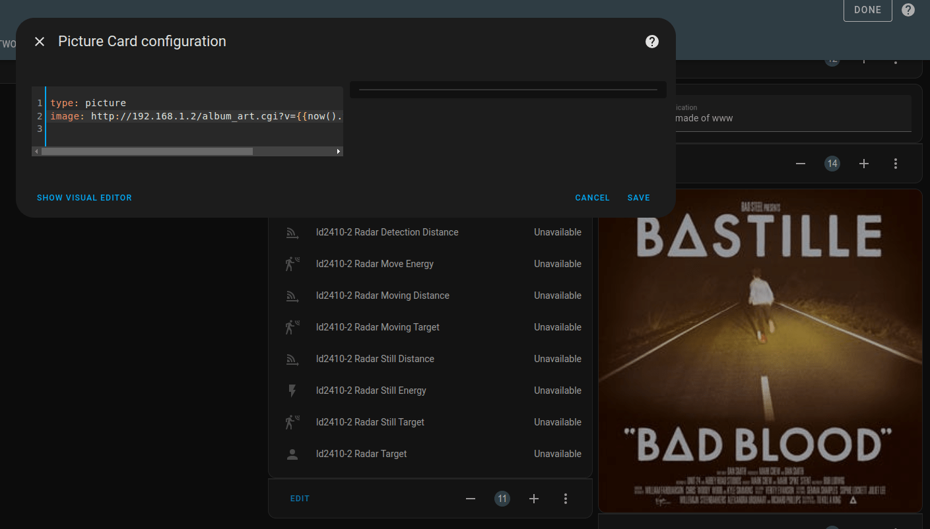Click the Radar Move Energy icon

(x=292, y=264)
